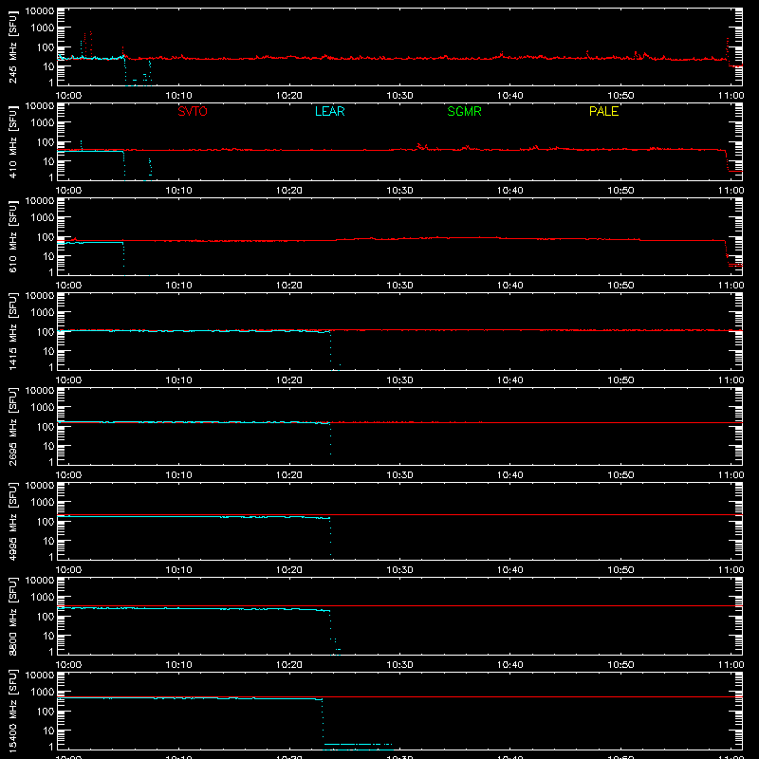Image resolution: width=759 pixels, height=759 pixels.
Task: Click the 10:40 tick label under the 8800 MHz plot
Action: [509, 665]
